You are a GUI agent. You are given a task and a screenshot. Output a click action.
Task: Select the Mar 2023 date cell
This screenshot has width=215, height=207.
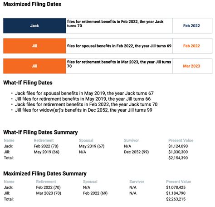pyautogui.click(x=192, y=66)
